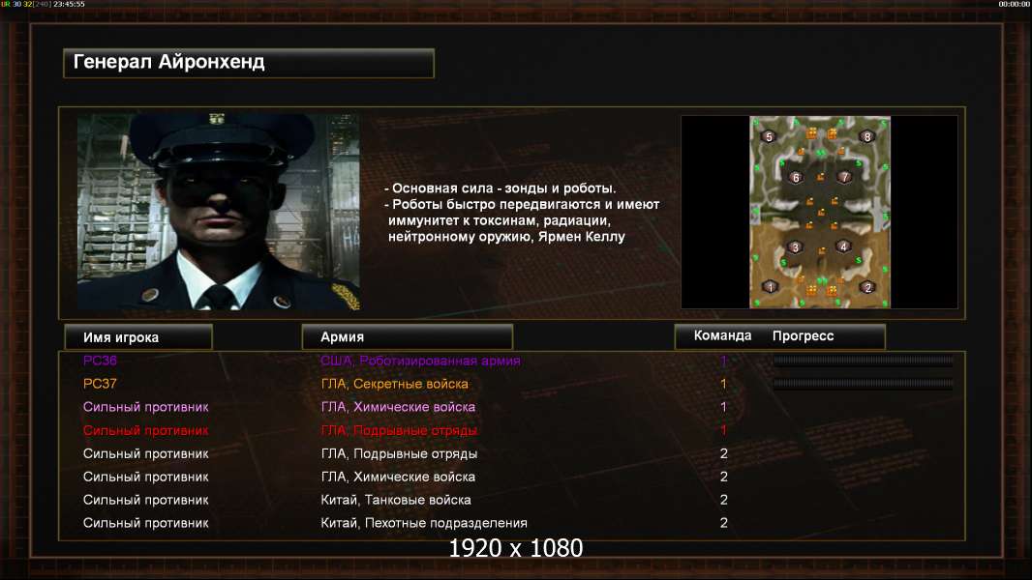
Task: Click the Генерал Айронхенд title field
Action: pos(249,63)
